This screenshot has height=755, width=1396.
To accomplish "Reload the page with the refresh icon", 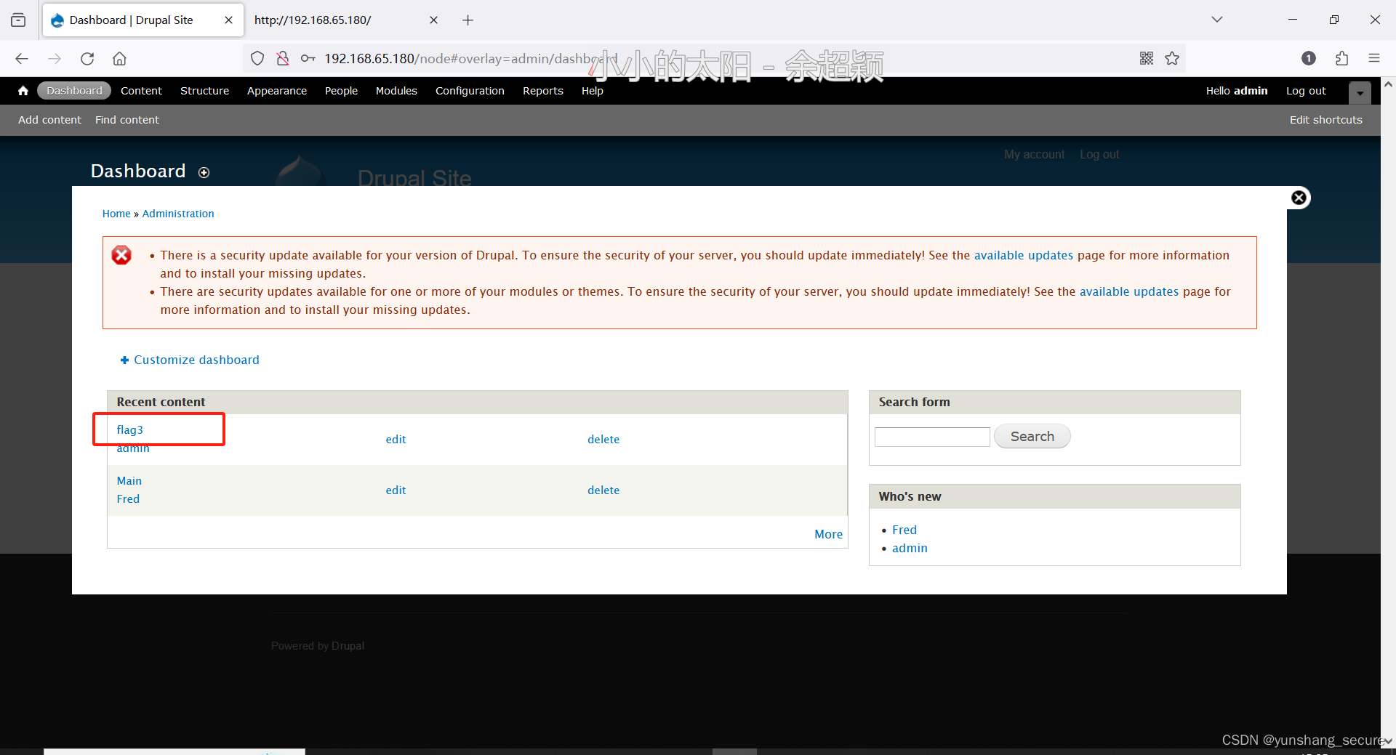I will point(87,58).
